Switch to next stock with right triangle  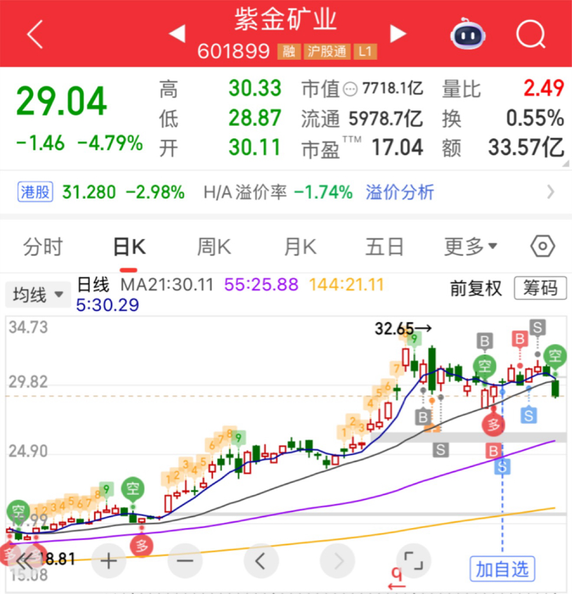pyautogui.click(x=398, y=34)
